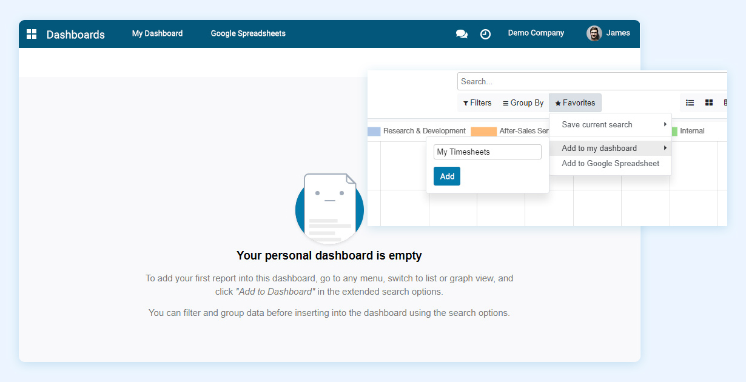The height and width of the screenshot is (382, 746).
Task: Click the Add button
Action: (447, 176)
